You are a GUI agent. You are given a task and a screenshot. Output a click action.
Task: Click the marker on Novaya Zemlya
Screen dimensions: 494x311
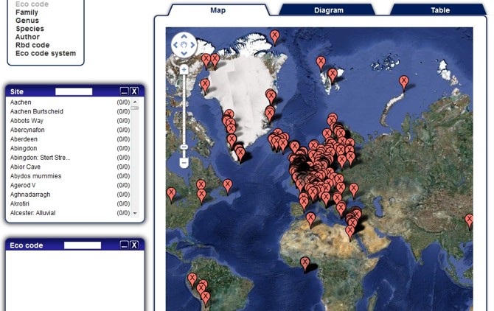point(403,83)
